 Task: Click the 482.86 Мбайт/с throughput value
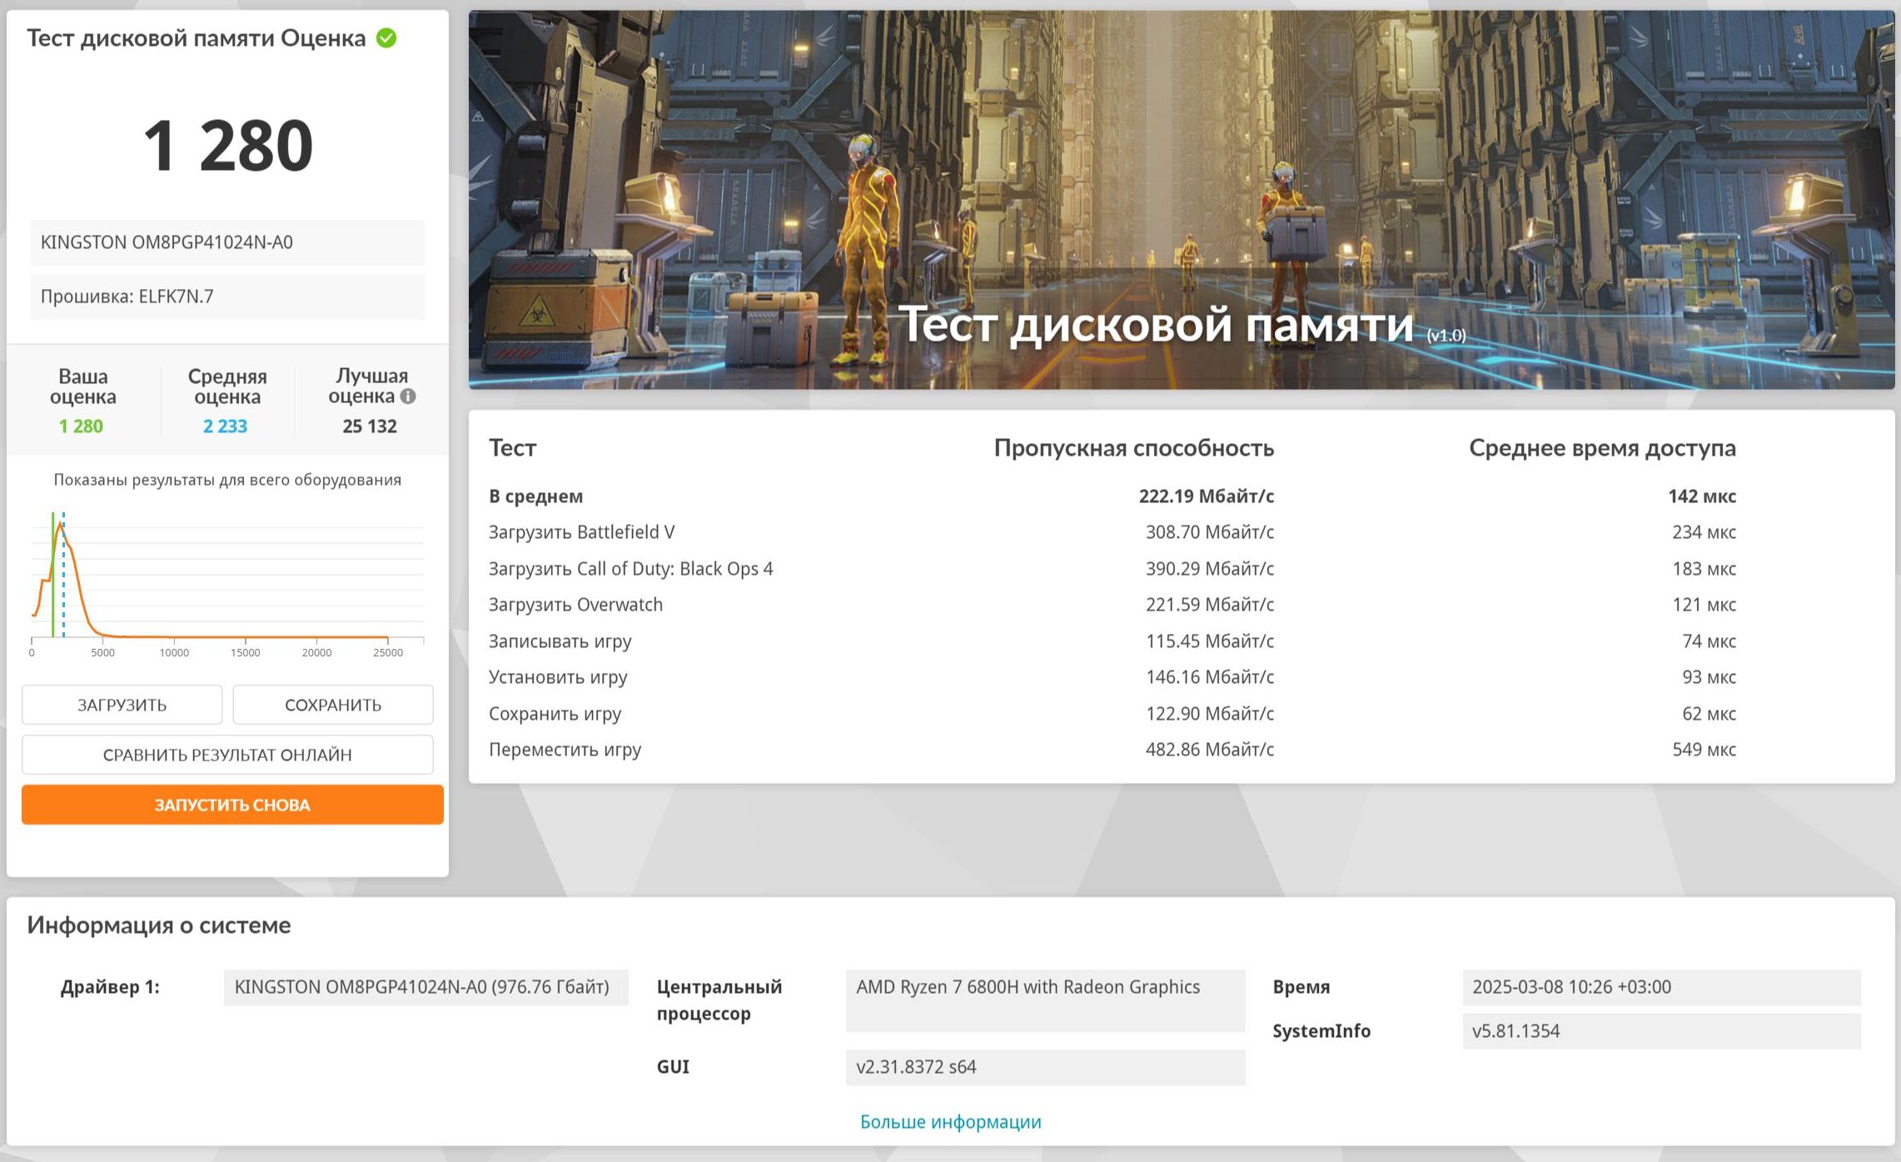click(1210, 750)
